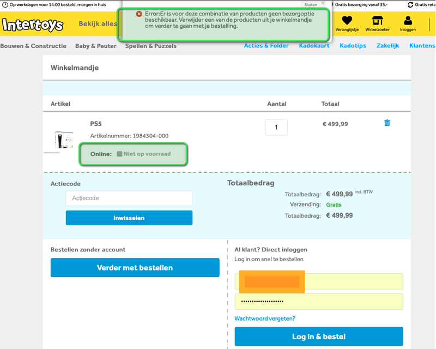Click the Intertoys logo

point(33,25)
